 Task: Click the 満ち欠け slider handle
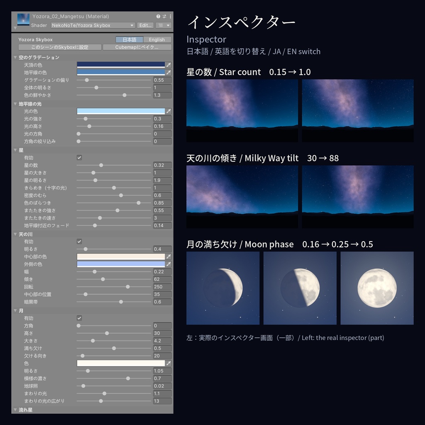tap(114, 348)
